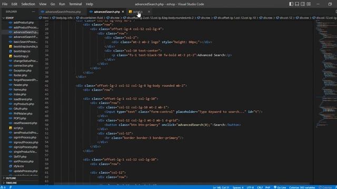Click Colorizer variables status item
Viewport: 337px width, 189px height.
coord(302,187)
